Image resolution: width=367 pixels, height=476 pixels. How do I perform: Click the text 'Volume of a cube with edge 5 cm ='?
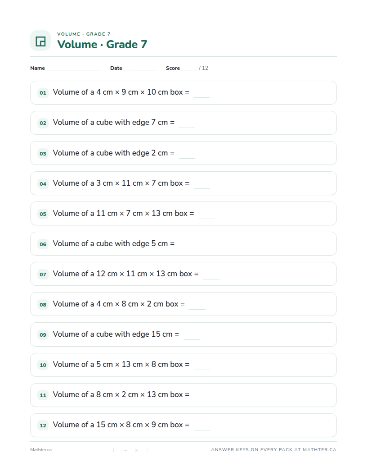pyautogui.click(x=113, y=243)
